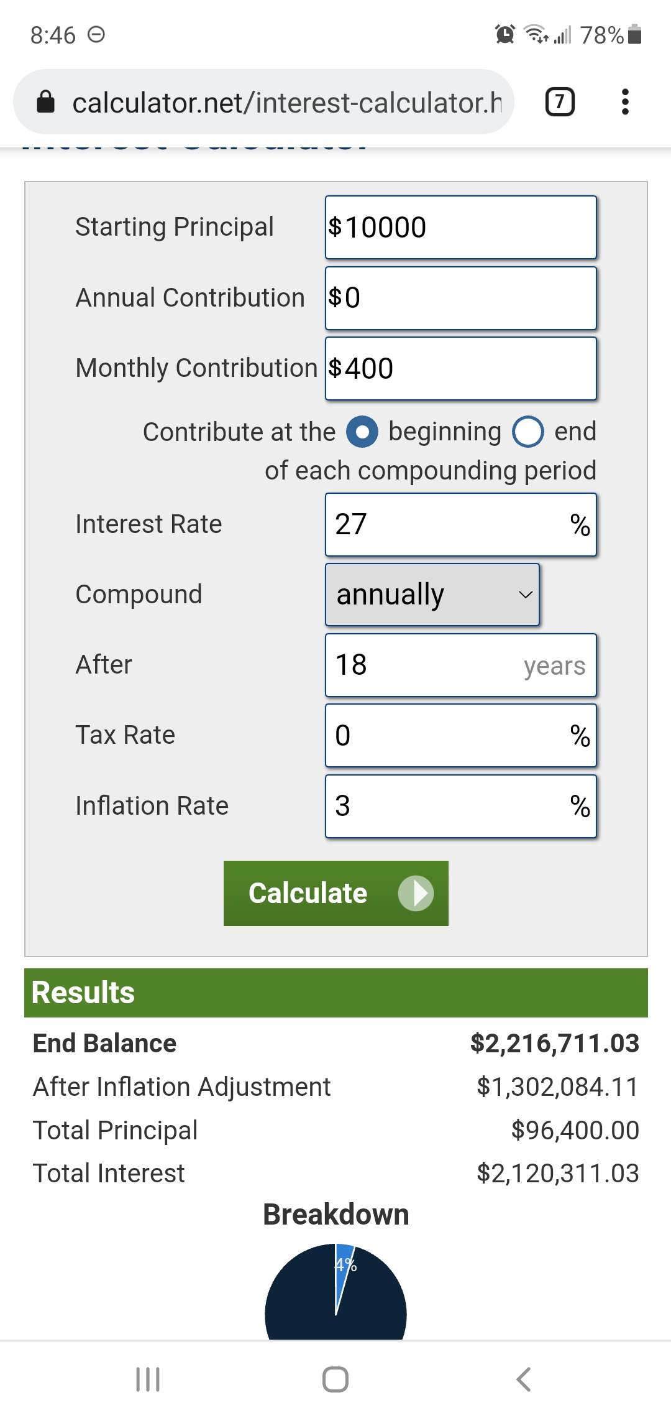Tap the lock icon in the address bar
671x1418 pixels.
(x=46, y=102)
